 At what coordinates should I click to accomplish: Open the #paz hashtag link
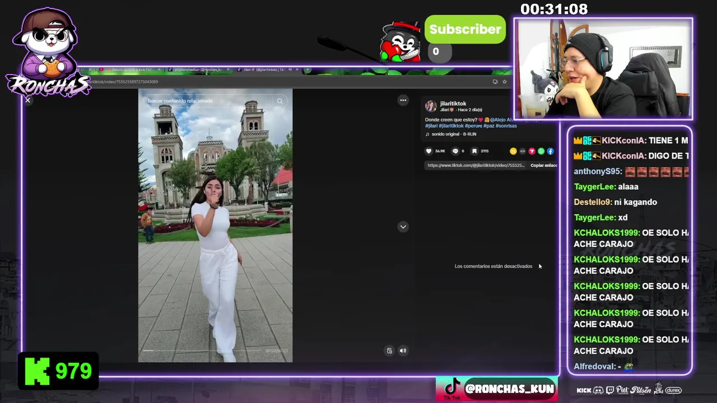pyautogui.click(x=488, y=126)
